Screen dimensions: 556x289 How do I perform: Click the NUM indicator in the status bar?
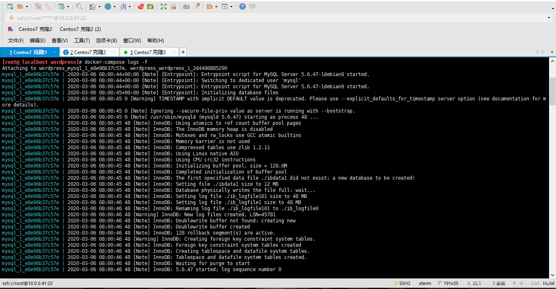tap(548, 283)
